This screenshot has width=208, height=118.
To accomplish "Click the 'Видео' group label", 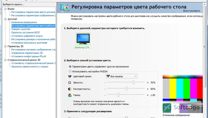I will [11, 9].
